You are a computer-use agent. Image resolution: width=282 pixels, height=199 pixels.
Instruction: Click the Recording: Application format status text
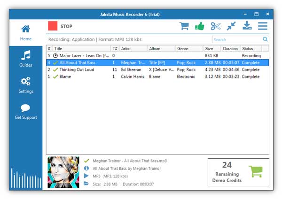coord(95,39)
